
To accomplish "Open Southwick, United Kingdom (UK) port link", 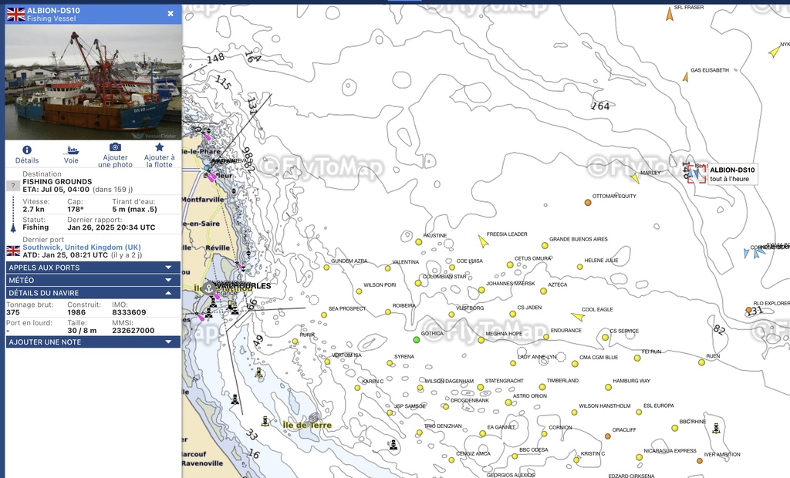I will click(x=82, y=247).
